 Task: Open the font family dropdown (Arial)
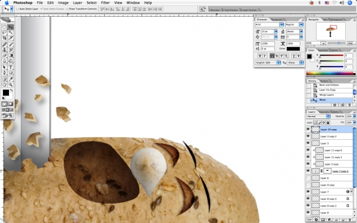click(281, 24)
